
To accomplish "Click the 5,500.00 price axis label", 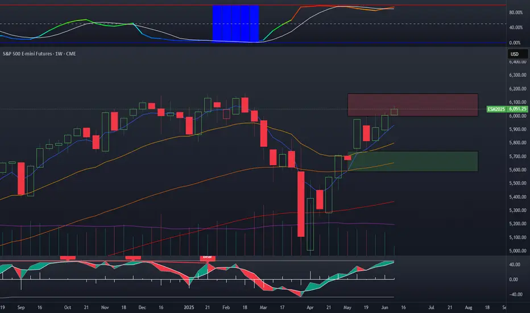I will click(518, 183).
